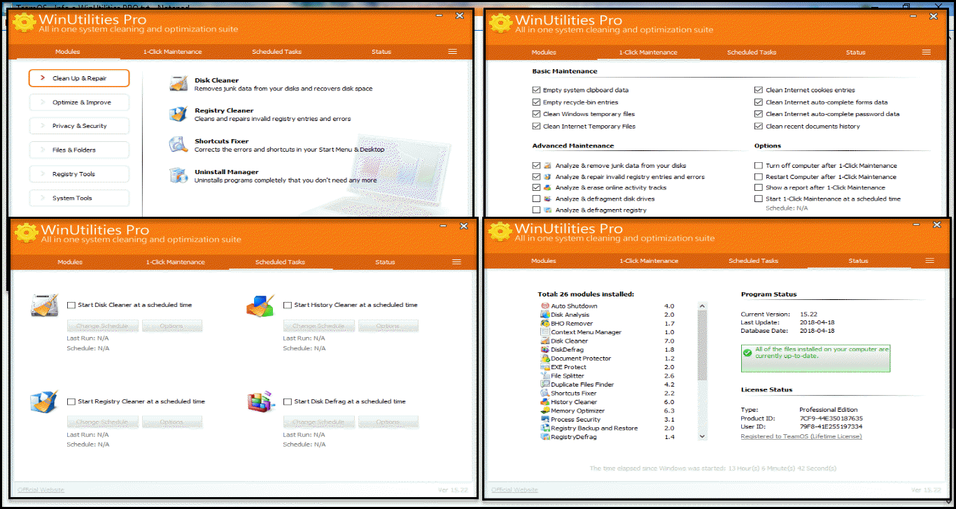Viewport: 956px width, 509px height.
Task: Check Start Disk Cleaner at a scheduled time
Action: point(71,306)
